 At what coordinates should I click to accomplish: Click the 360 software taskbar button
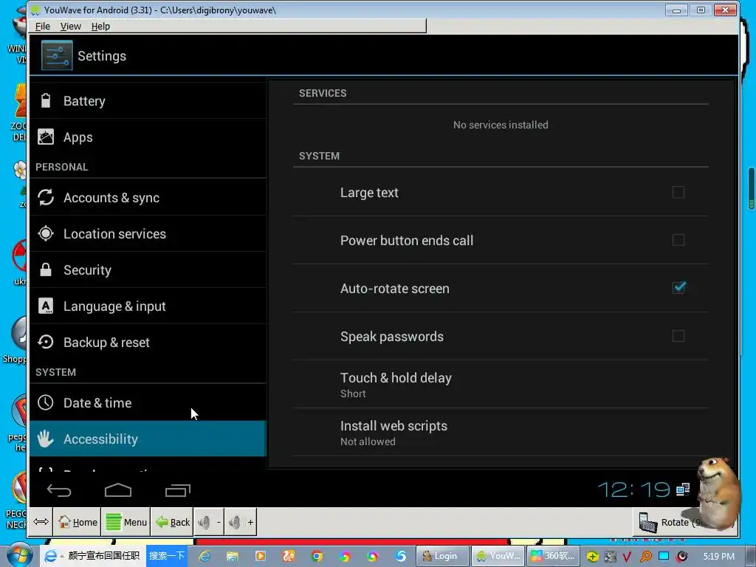point(553,556)
